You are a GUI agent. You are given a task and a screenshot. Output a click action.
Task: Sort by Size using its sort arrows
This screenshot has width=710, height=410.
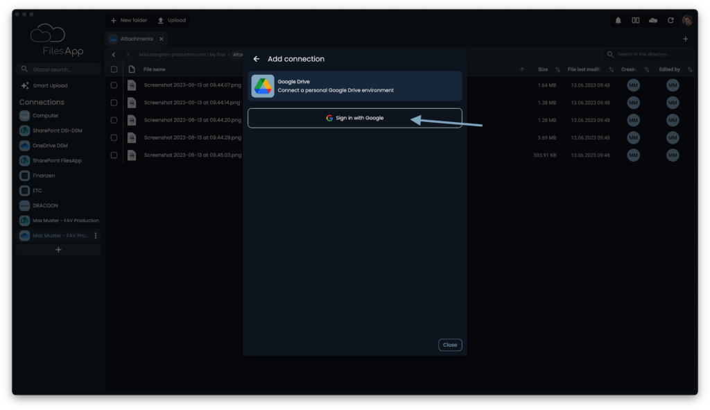tap(558, 69)
